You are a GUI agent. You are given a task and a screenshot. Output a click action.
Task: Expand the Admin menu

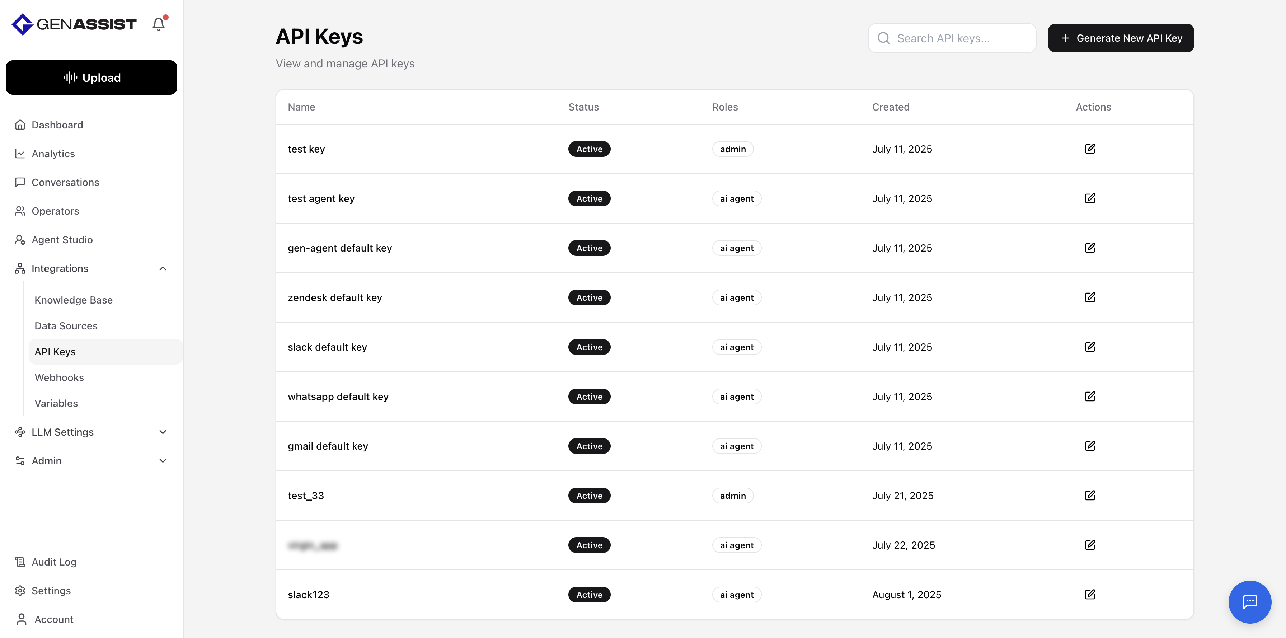(163, 461)
